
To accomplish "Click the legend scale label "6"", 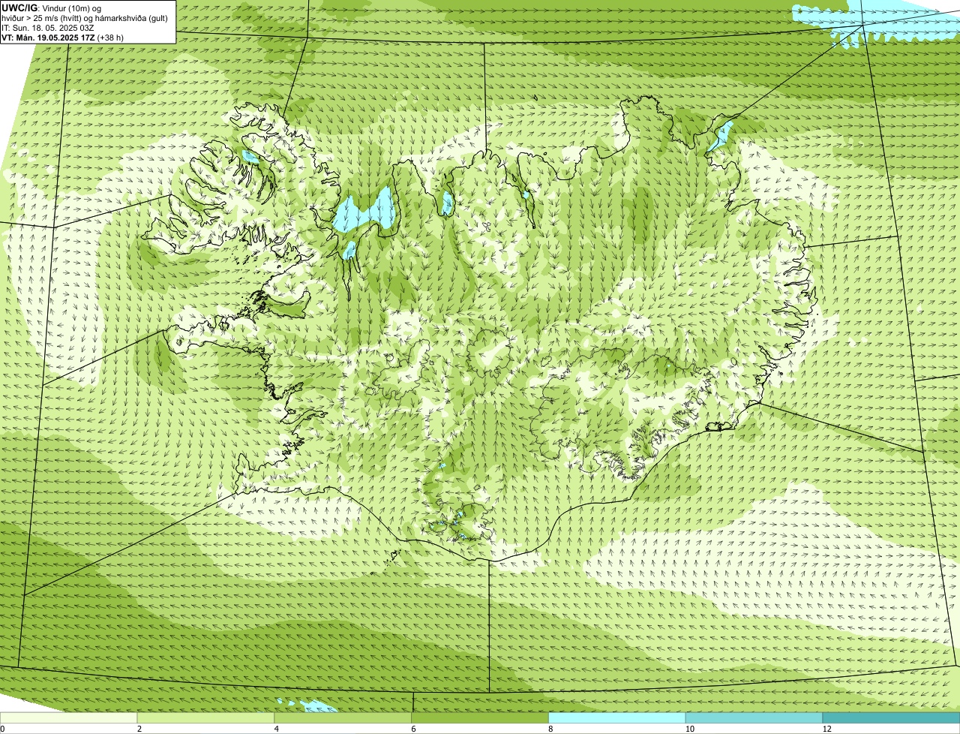I will pyautogui.click(x=414, y=729).
